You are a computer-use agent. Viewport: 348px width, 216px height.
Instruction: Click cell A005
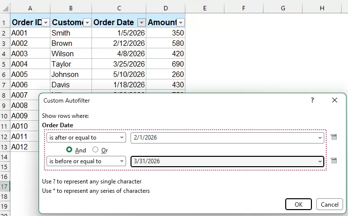[x=30, y=74]
